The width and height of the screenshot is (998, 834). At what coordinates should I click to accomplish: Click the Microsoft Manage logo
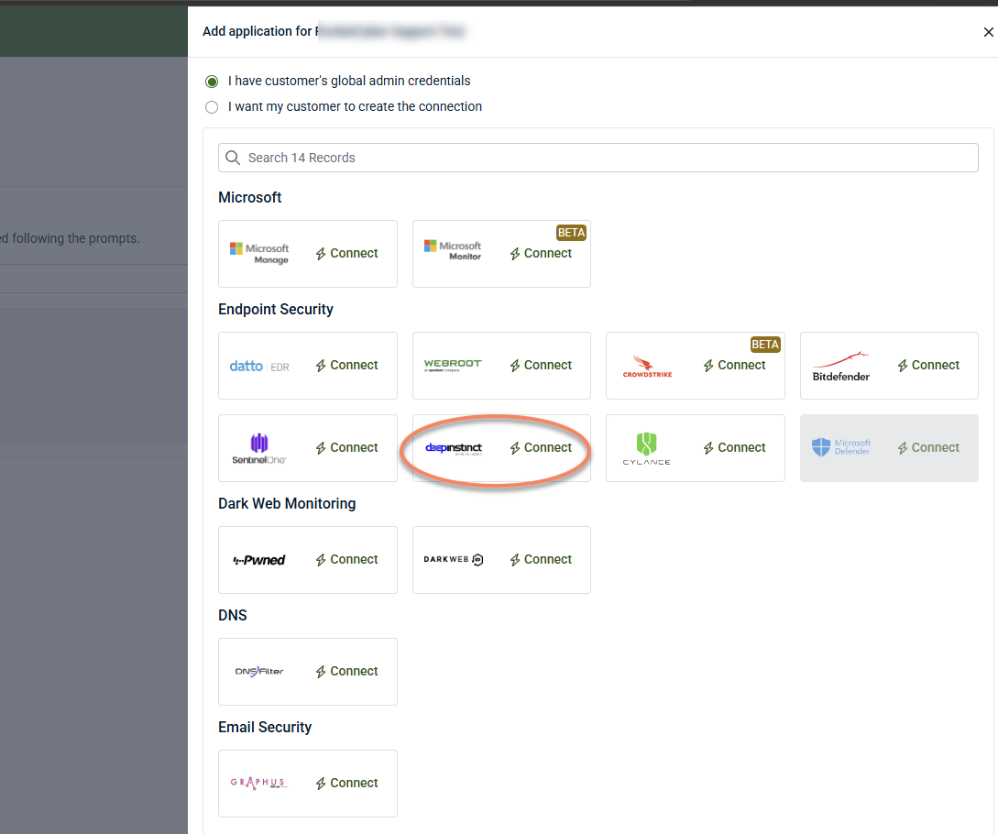tap(259, 253)
